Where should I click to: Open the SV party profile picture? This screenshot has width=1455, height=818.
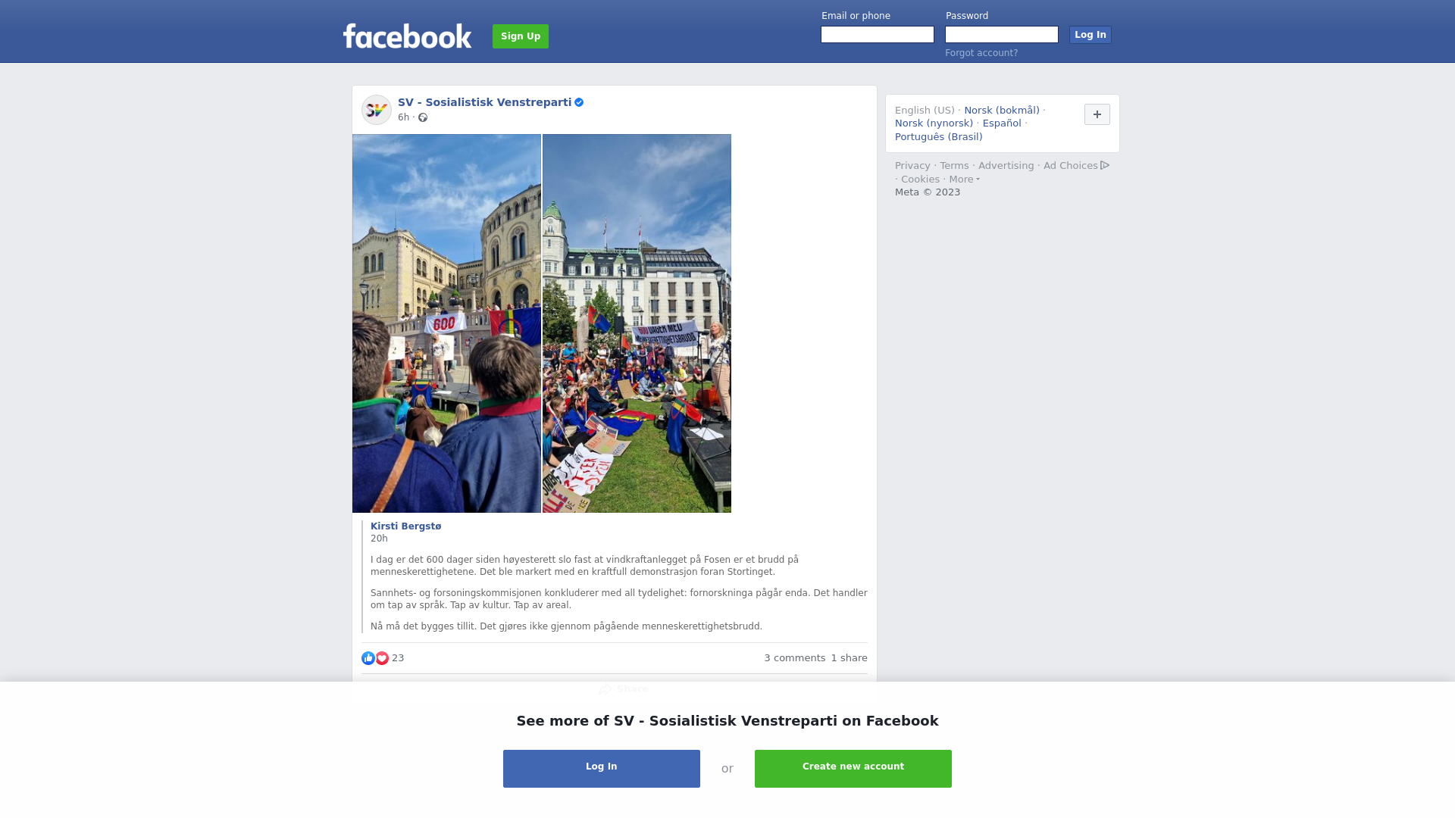(377, 110)
